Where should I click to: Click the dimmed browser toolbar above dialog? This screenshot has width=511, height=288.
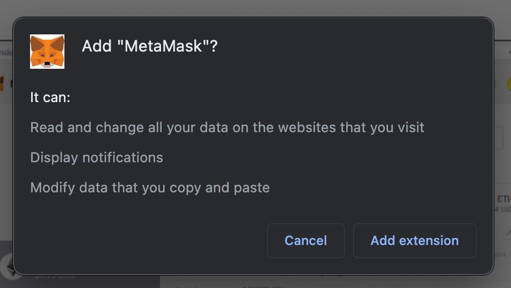[255, 8]
